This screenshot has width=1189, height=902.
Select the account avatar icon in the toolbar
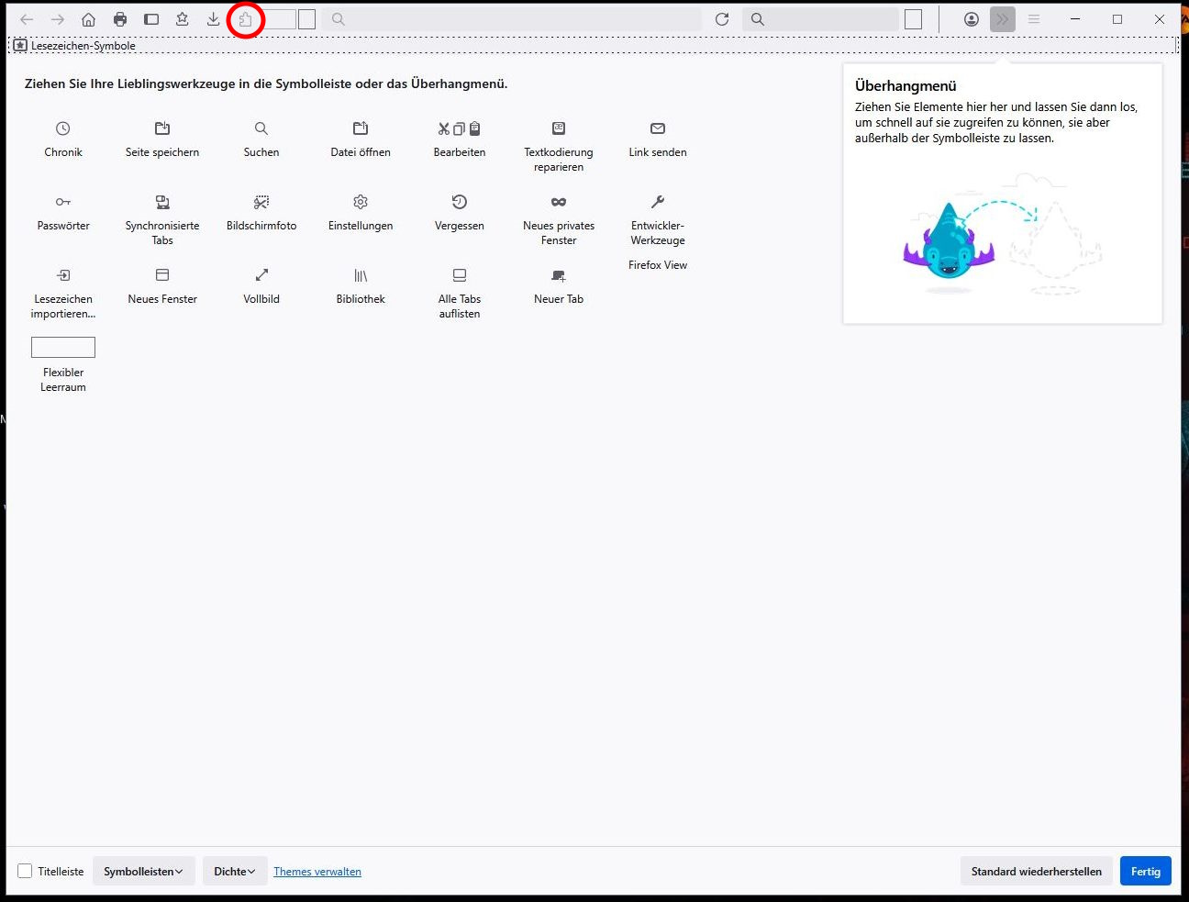pos(972,19)
